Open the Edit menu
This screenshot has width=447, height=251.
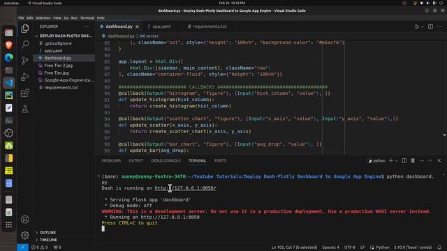pyautogui.click(x=29, y=17)
